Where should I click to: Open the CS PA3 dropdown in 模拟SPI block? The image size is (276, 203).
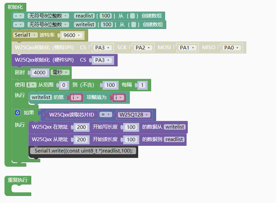tap(102, 48)
